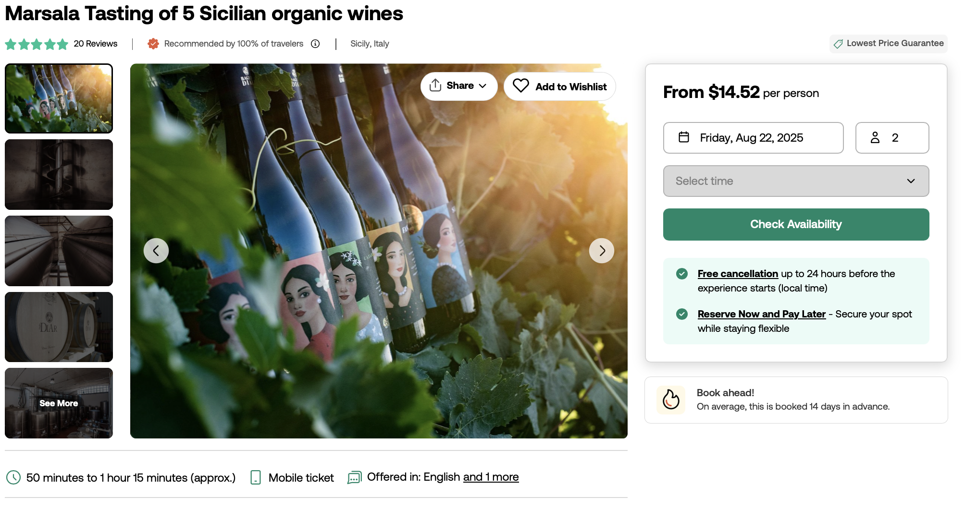
Task: Open the Friday, Aug 22, 2025 date picker
Action: [753, 138]
